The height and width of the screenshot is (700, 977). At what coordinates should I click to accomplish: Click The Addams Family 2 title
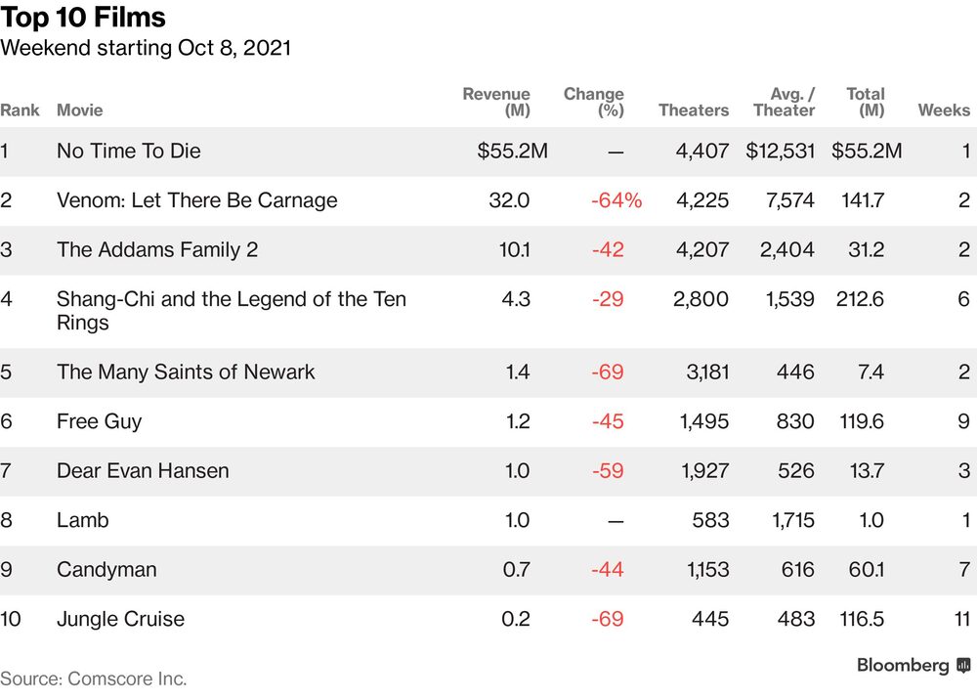[157, 249]
